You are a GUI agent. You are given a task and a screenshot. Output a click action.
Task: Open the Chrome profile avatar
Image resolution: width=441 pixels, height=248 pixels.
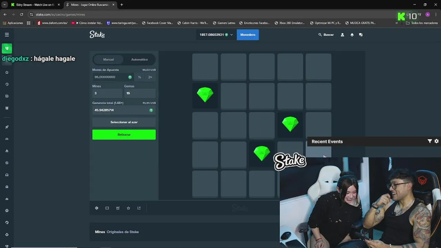pos(428,14)
